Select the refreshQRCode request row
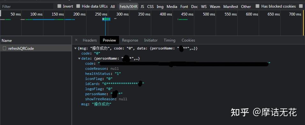 click(36, 48)
